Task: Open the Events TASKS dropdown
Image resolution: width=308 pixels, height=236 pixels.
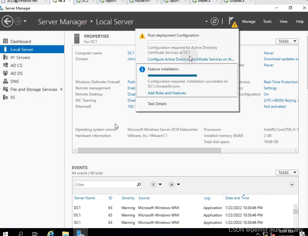Action: click(287, 173)
